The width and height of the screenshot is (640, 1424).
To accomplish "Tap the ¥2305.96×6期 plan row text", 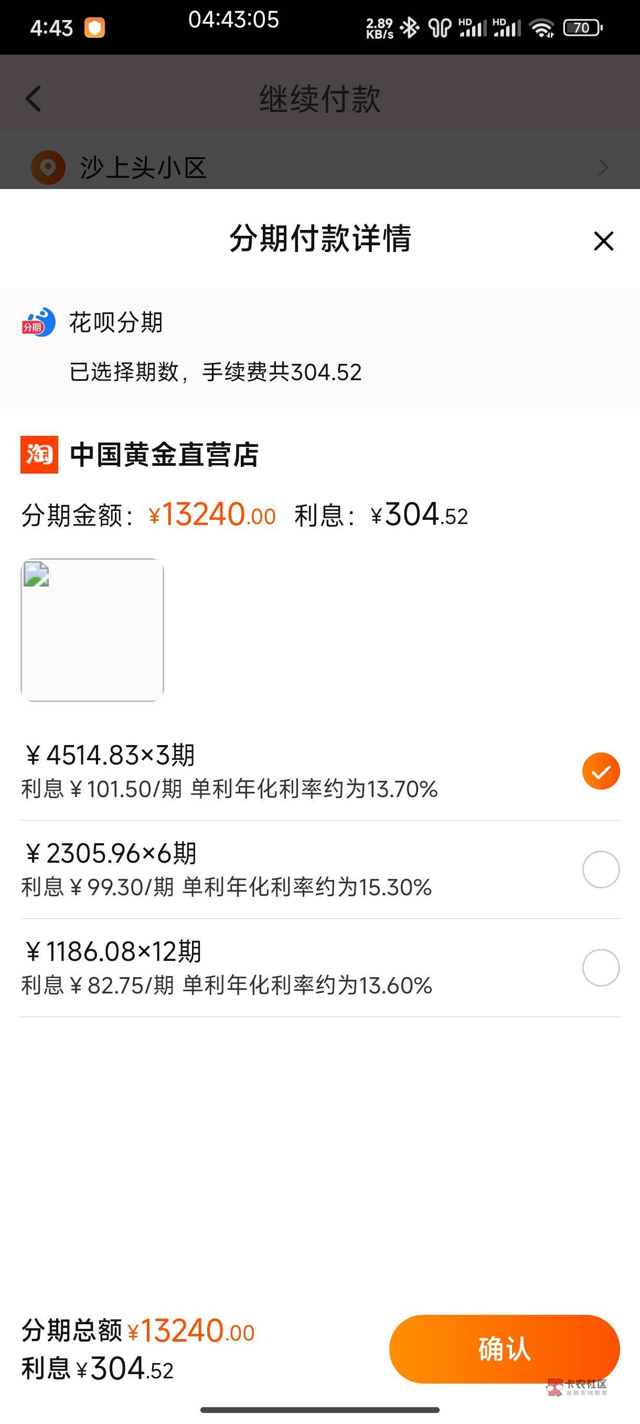I will click(111, 853).
